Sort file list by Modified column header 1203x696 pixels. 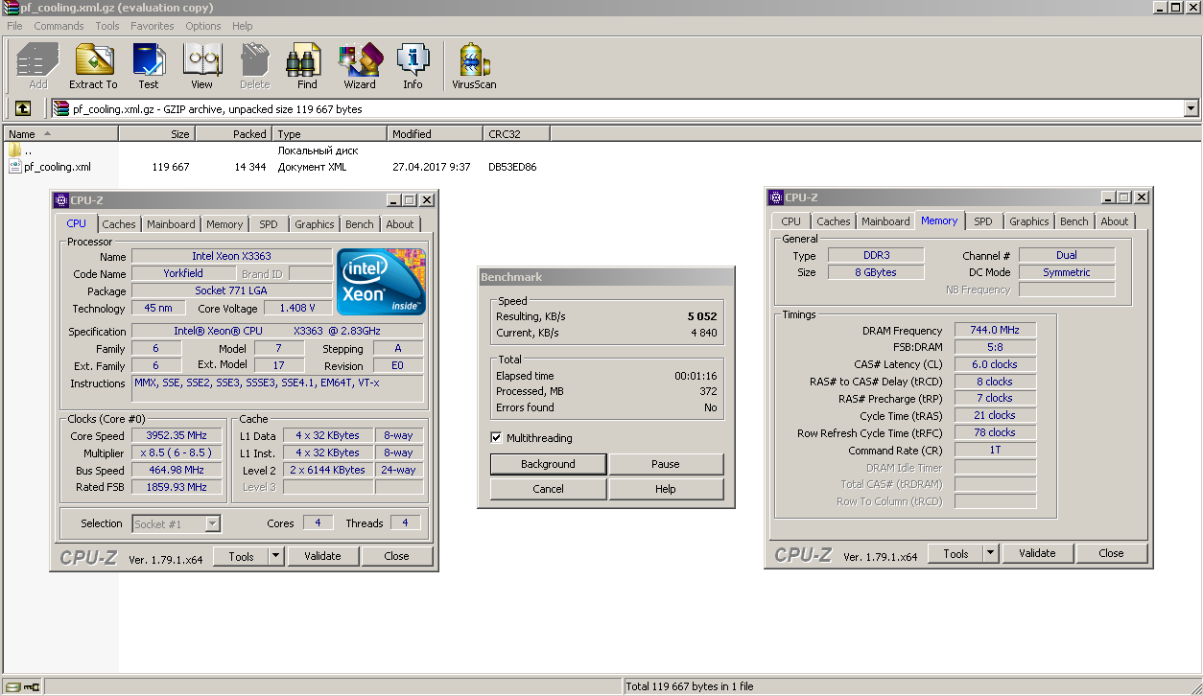[412, 134]
